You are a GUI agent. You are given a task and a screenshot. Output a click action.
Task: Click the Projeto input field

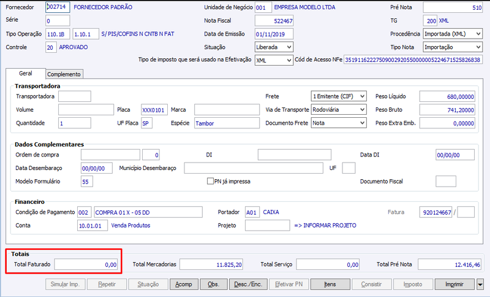point(268,225)
